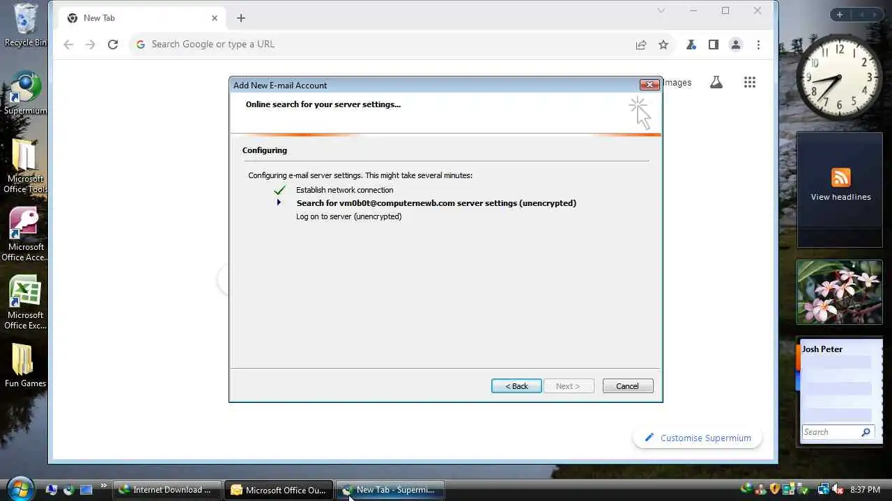
Task: Toggle the browser side panel icon
Action: click(x=713, y=45)
